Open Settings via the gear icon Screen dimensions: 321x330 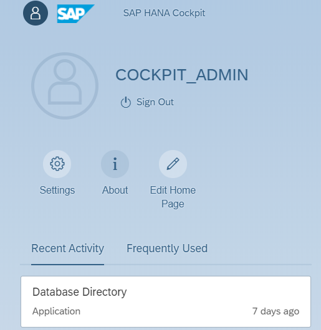pyautogui.click(x=57, y=164)
